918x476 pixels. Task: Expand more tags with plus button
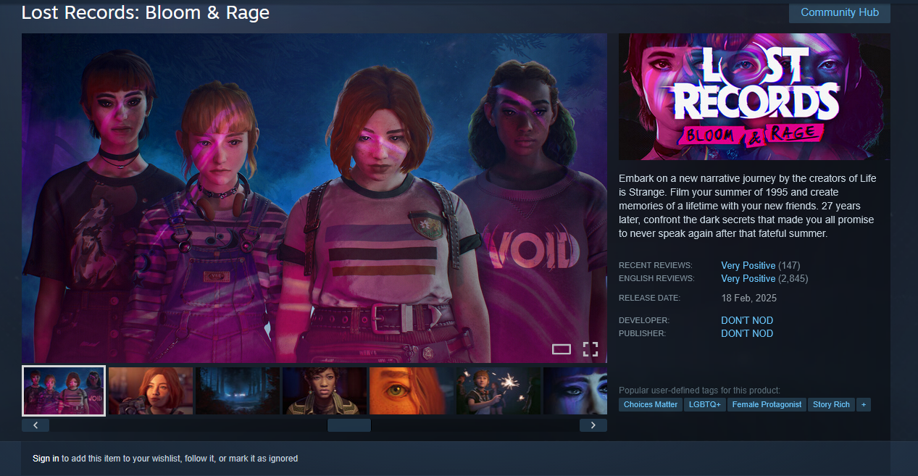(863, 404)
